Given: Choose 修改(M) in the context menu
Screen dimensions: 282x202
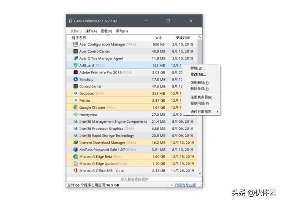Looking at the screenshot, I should tap(198, 74).
